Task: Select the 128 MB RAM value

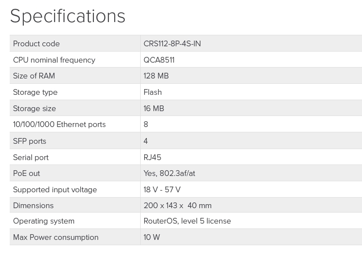Action: click(x=156, y=76)
